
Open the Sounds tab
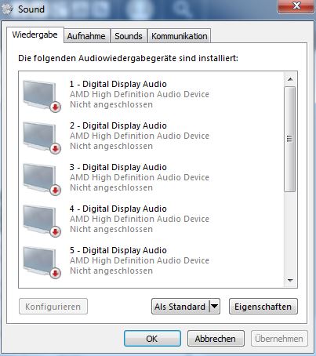[x=129, y=36]
